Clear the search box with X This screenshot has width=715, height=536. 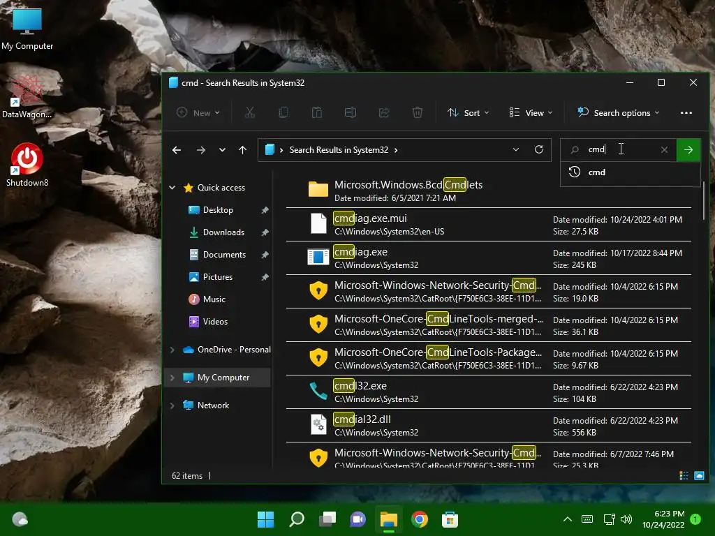(665, 149)
